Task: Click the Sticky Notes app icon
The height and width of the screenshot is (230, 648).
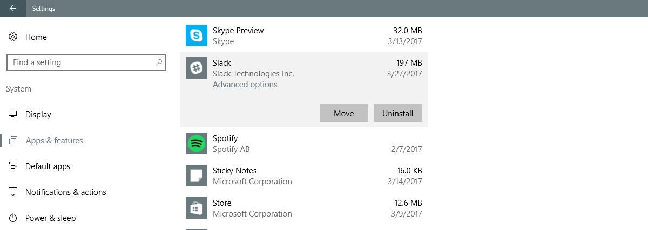Action: tap(197, 176)
